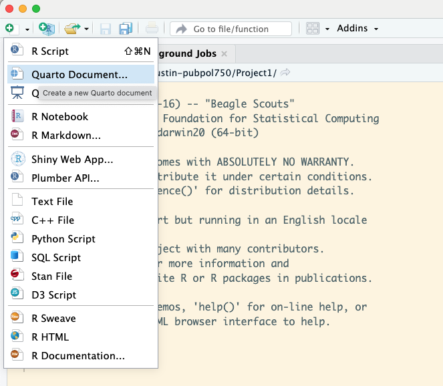Open the Addins dropdown menu
The height and width of the screenshot is (386, 443).
357,28
